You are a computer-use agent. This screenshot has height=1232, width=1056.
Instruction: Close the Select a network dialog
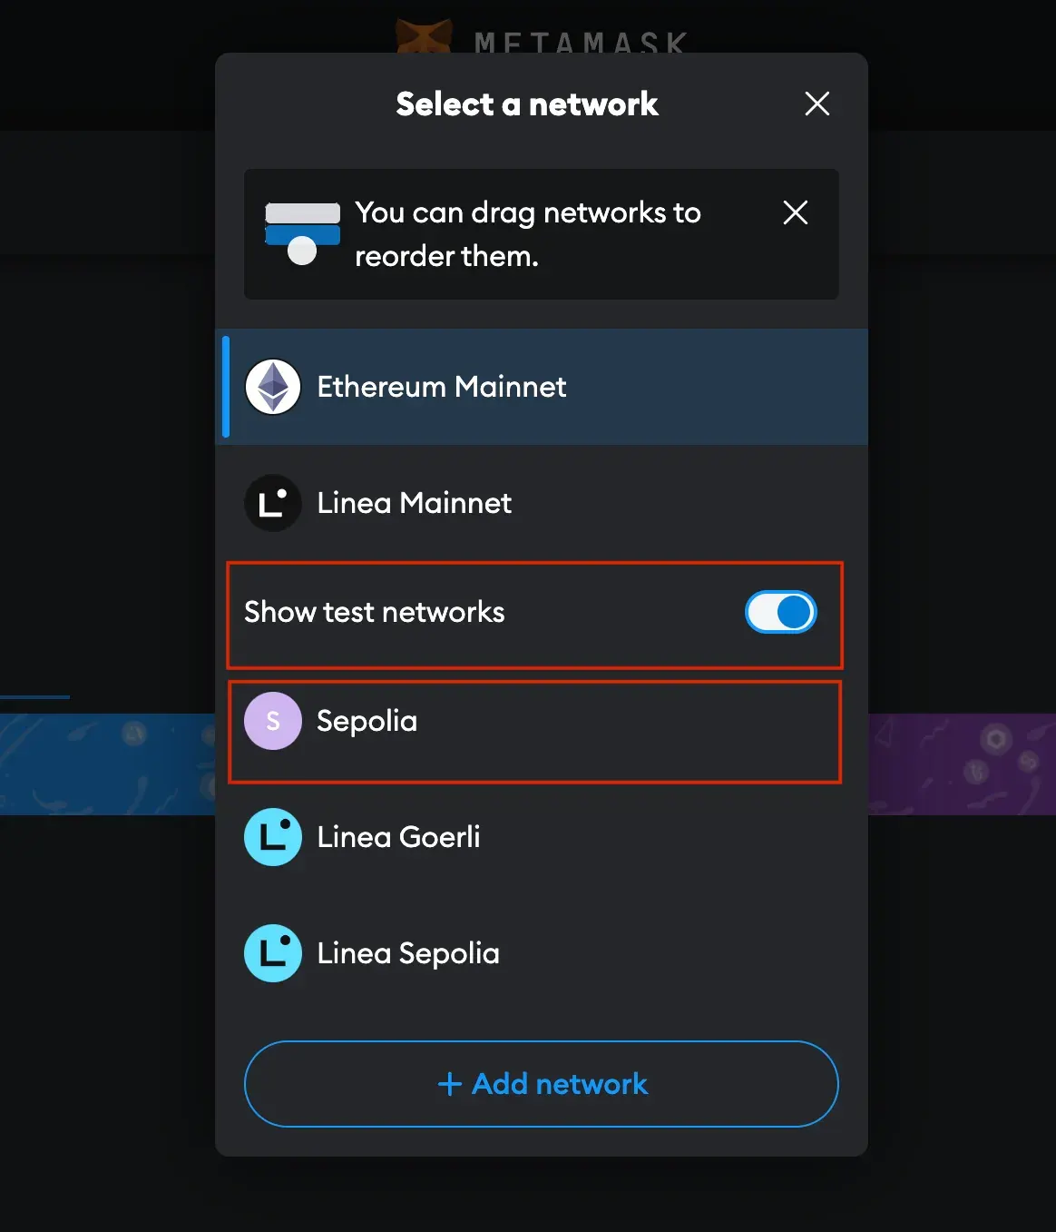[x=817, y=103]
